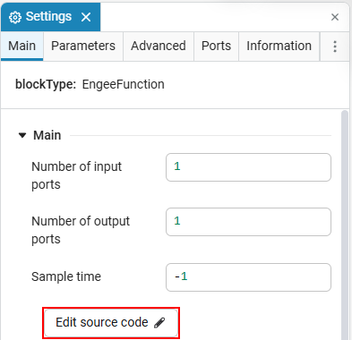352x340 pixels.
Task: Click the Settings tab title
Action: coord(48,17)
